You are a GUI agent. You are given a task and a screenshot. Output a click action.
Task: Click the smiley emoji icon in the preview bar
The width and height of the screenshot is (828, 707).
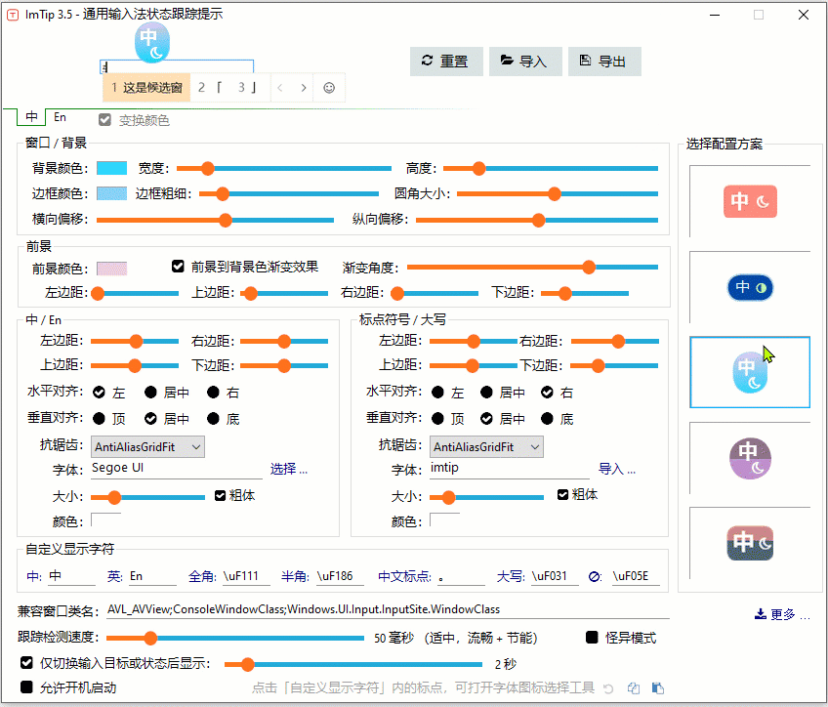pos(329,88)
